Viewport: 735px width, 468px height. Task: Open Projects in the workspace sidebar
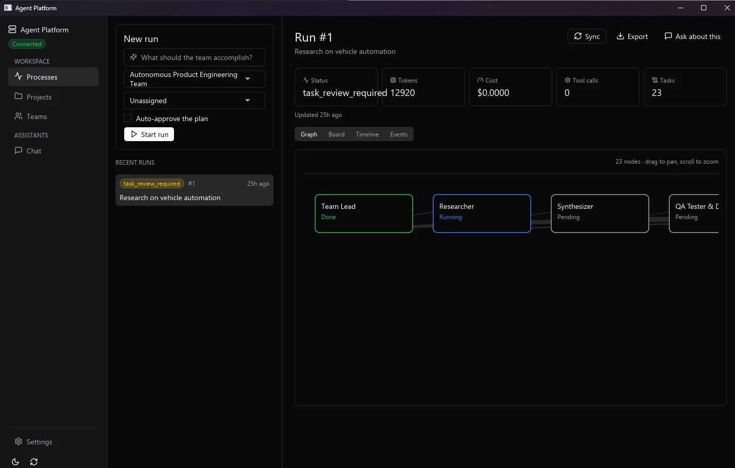53,97
